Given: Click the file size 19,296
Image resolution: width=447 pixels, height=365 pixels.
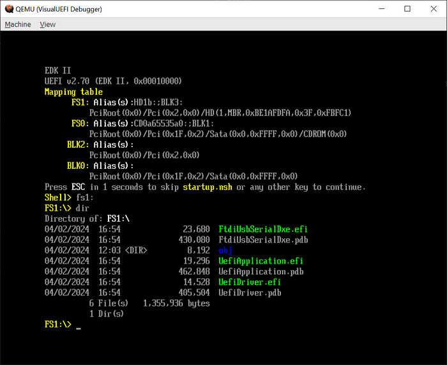Looking at the screenshot, I should (197, 261).
